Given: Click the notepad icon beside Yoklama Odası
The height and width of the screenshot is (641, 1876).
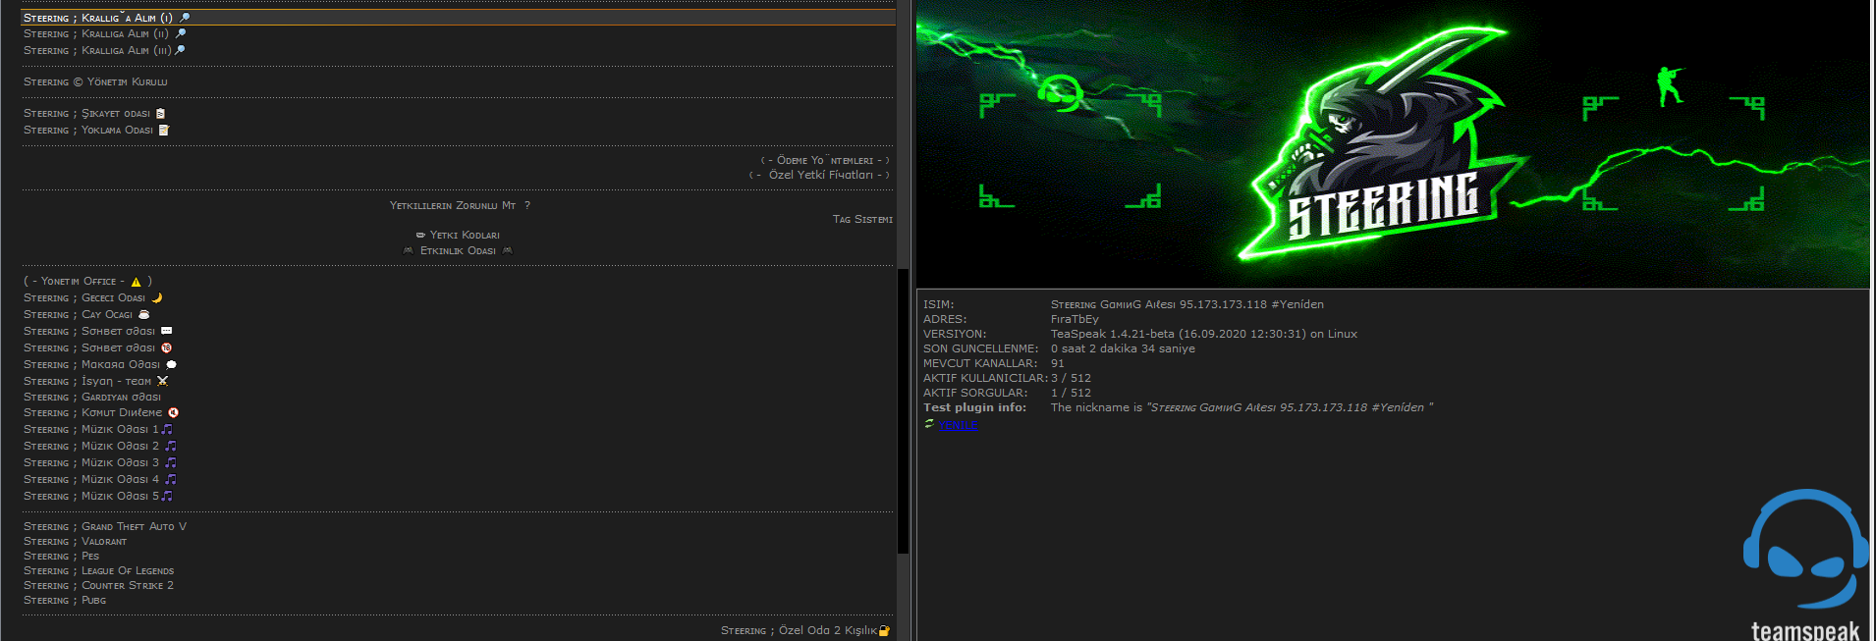Looking at the screenshot, I should (x=164, y=130).
